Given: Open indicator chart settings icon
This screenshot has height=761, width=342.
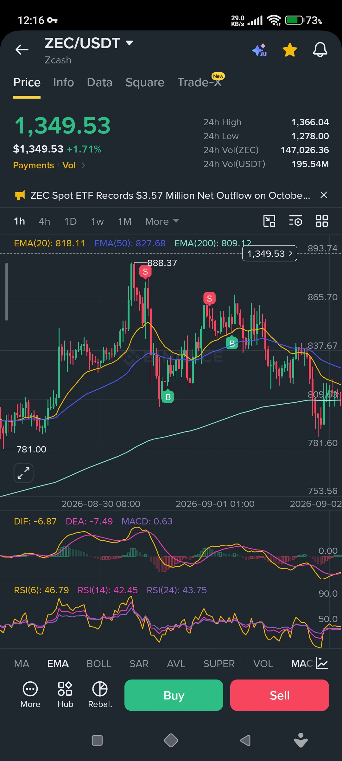Looking at the screenshot, I should point(322,663).
